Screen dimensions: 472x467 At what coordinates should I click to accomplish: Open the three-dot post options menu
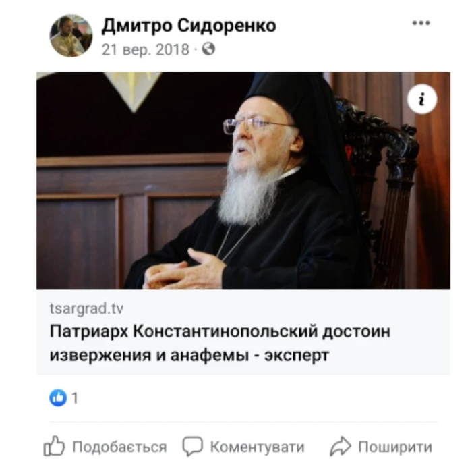421,23
